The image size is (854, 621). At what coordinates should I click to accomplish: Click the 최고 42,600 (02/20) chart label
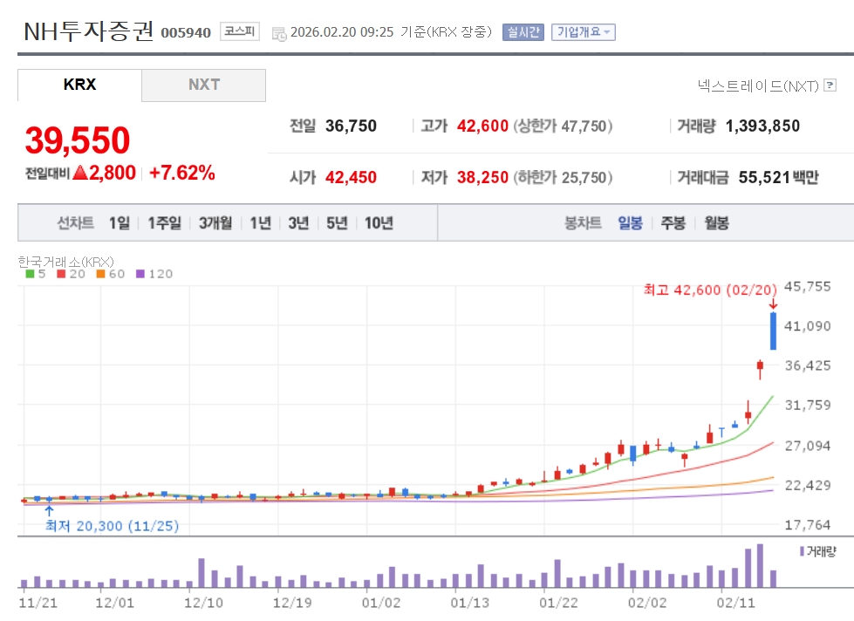click(710, 290)
